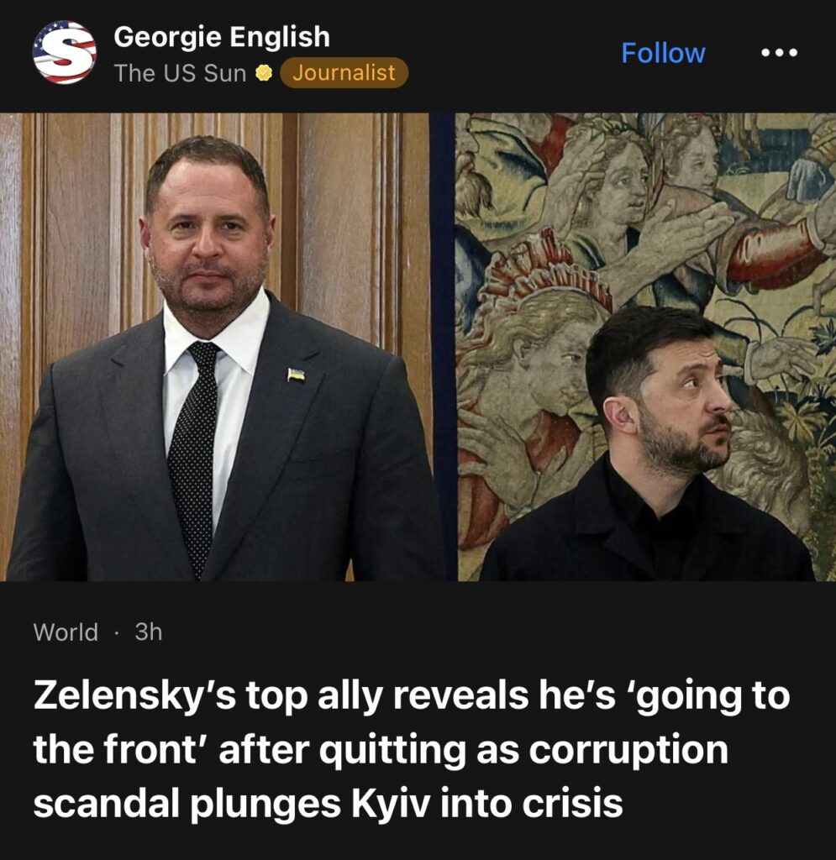This screenshot has height=860, width=836.
Task: Open the headline starting "Zelensky's top ally reveals"
Action: [412, 749]
